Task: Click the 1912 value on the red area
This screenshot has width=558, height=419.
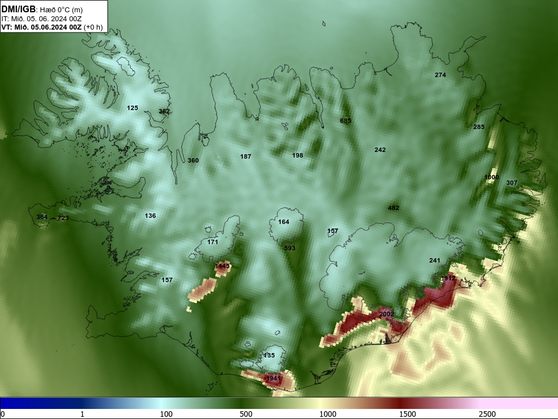Action: pyautogui.click(x=448, y=278)
